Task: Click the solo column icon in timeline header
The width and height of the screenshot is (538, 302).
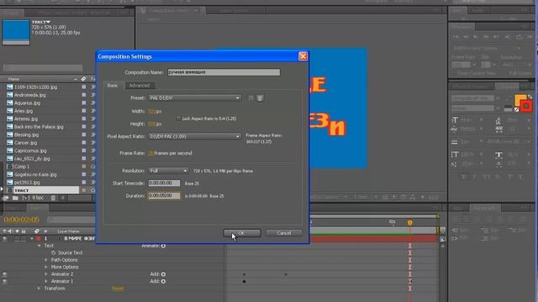Action: [x=17, y=232]
